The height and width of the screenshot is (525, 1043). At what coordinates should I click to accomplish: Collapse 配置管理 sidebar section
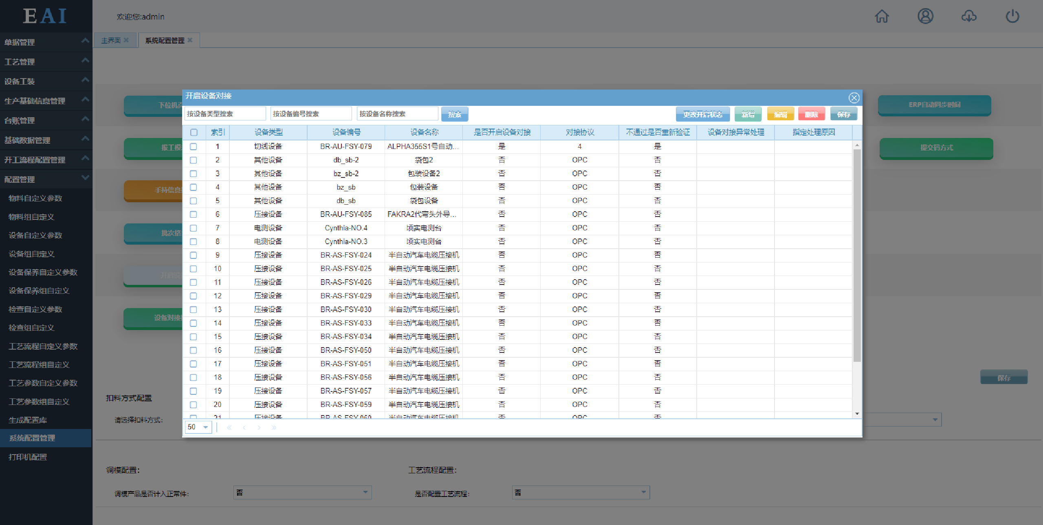46,179
